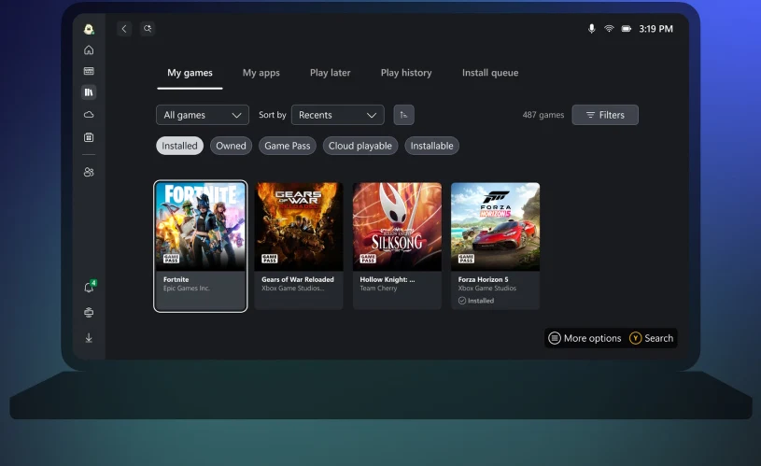Open the Filters button
761x466 pixels.
tap(605, 115)
